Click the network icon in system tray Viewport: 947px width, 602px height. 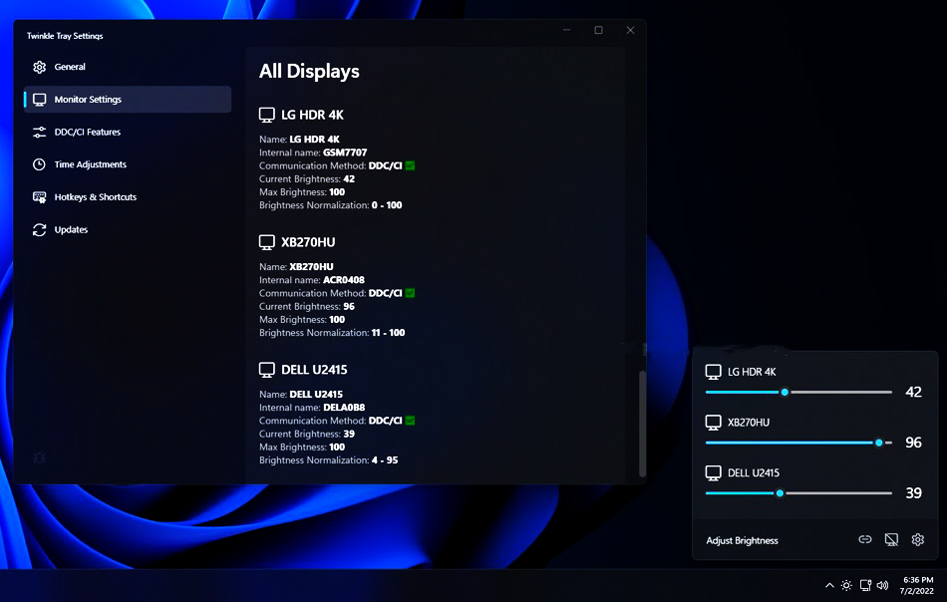point(865,585)
